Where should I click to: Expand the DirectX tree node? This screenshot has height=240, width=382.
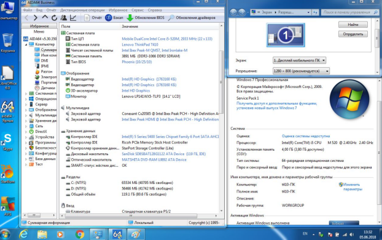tap(26, 132)
